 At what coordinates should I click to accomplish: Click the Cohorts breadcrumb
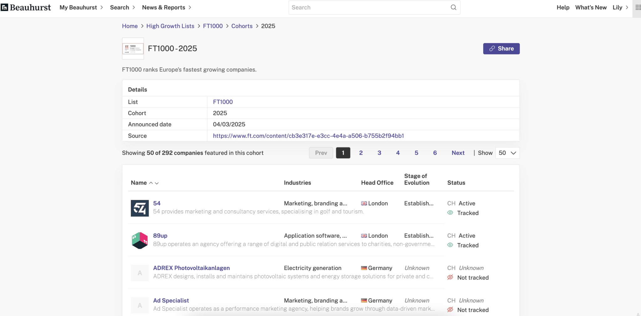pos(242,26)
